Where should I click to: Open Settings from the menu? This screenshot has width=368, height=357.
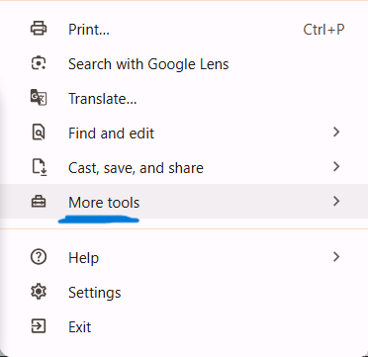click(x=184, y=292)
